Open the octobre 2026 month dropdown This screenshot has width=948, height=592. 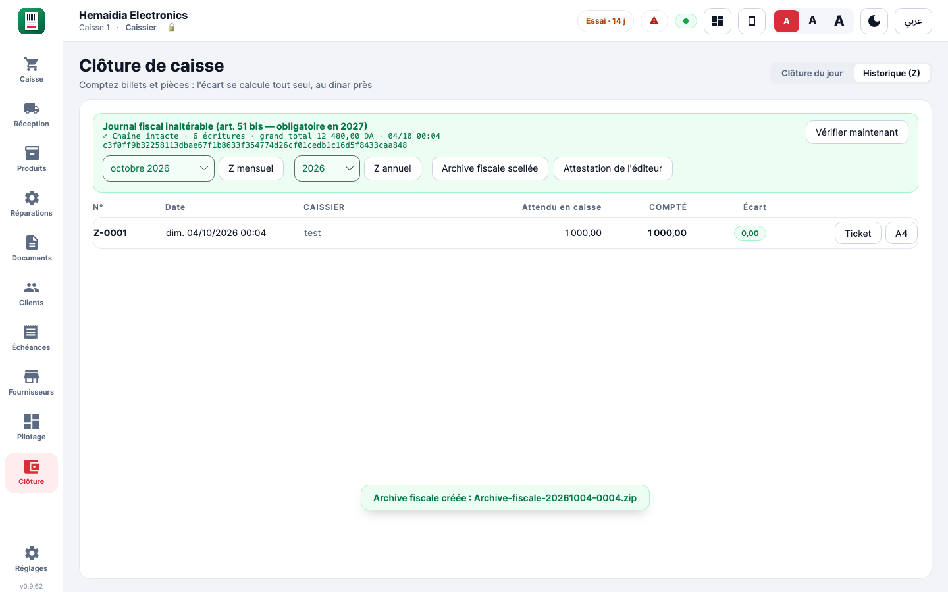[x=159, y=168]
